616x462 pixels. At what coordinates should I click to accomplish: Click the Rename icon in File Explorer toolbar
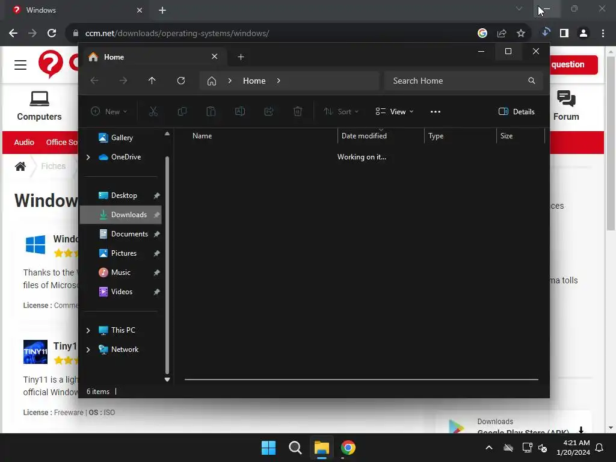(240, 111)
